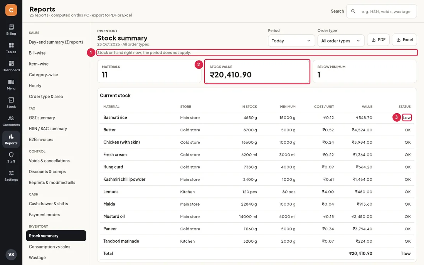Click the Basmati rice material name

115,117
